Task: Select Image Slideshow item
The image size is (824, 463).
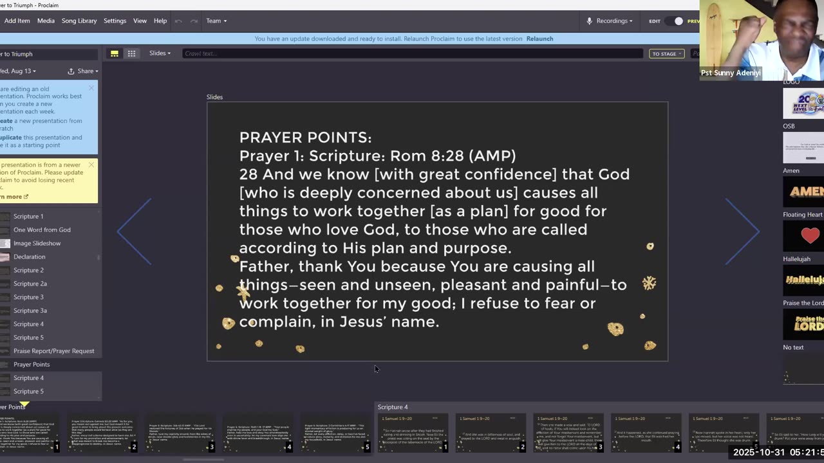Action: pyautogui.click(x=50, y=243)
